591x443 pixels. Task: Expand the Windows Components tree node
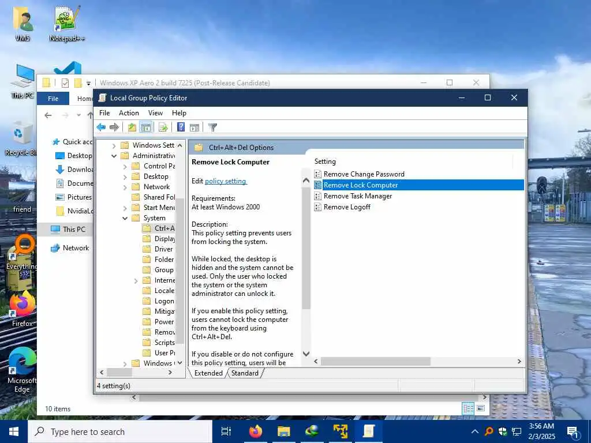click(125, 363)
